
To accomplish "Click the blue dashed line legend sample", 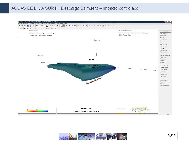I will click(x=121, y=111).
